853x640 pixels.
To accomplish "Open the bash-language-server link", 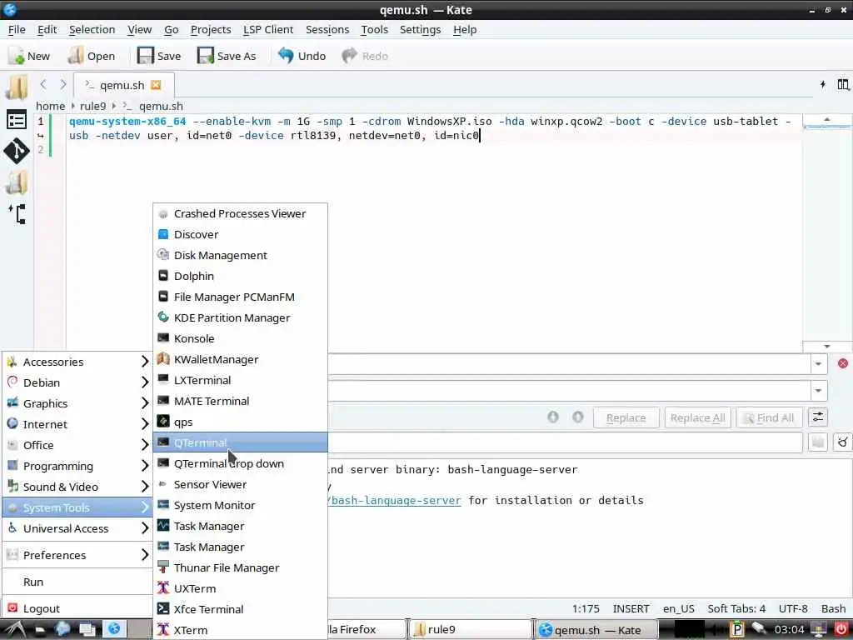I will click(x=395, y=500).
